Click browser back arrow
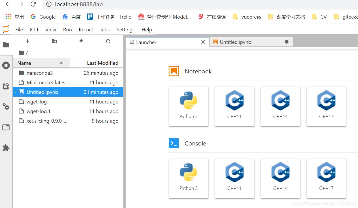 click(x=8, y=4)
